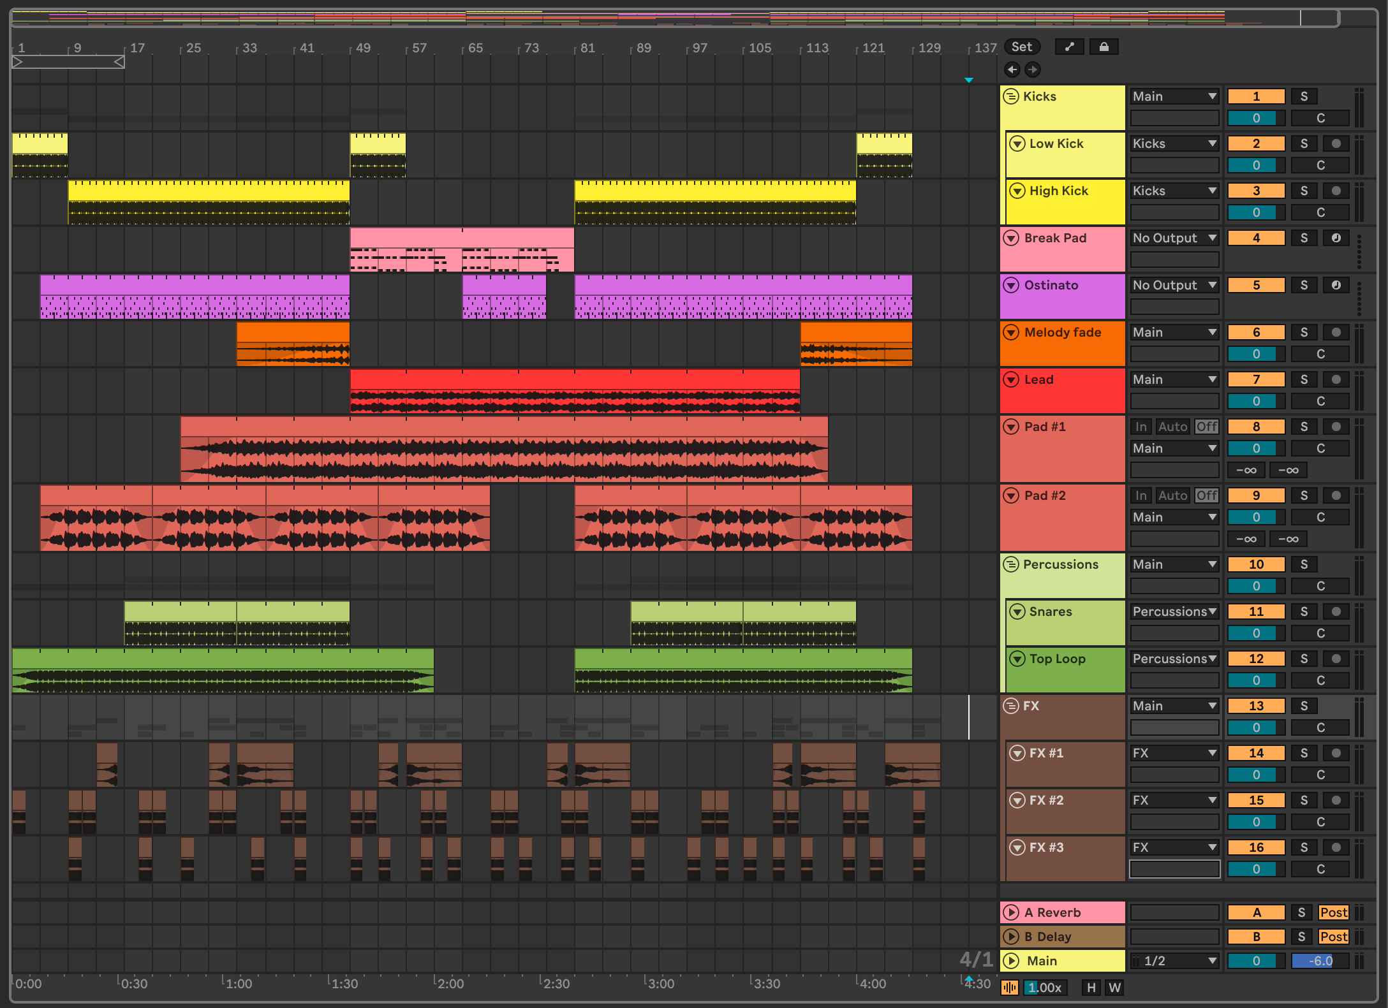Unfold the B Delay return track

[x=1011, y=937]
